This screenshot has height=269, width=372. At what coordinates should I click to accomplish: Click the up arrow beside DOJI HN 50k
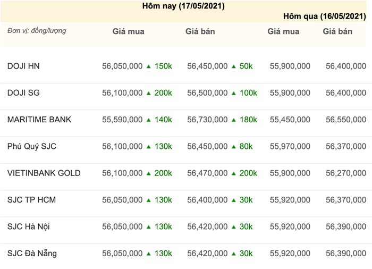point(234,66)
